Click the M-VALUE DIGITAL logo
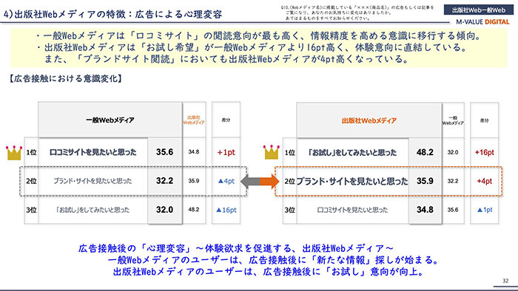 click(482, 21)
